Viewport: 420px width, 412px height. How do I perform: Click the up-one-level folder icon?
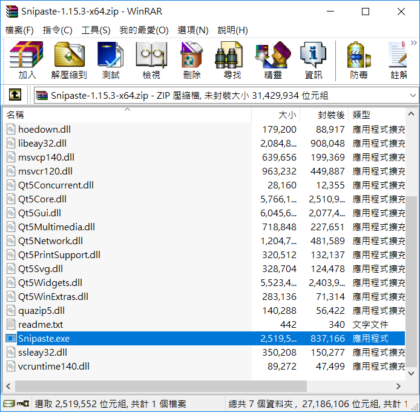point(15,95)
